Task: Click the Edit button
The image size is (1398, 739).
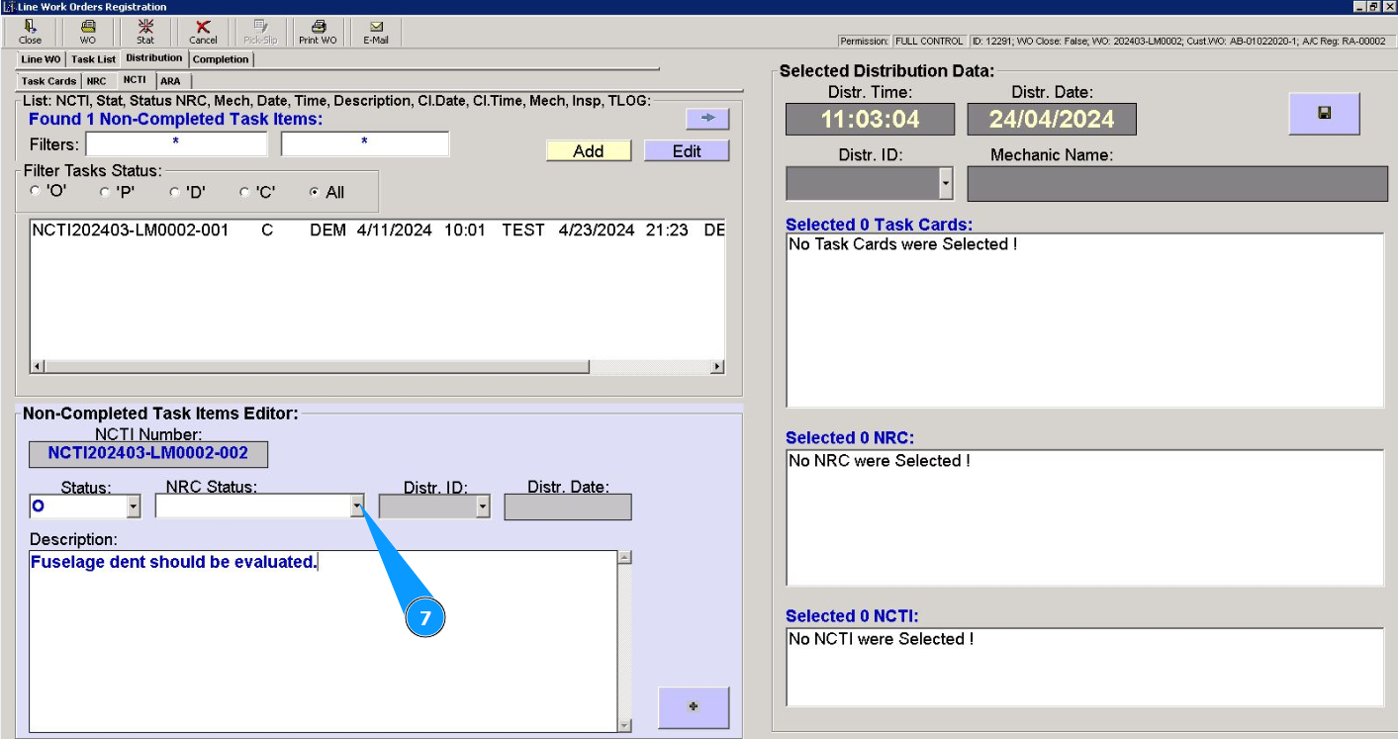Action: [x=687, y=151]
